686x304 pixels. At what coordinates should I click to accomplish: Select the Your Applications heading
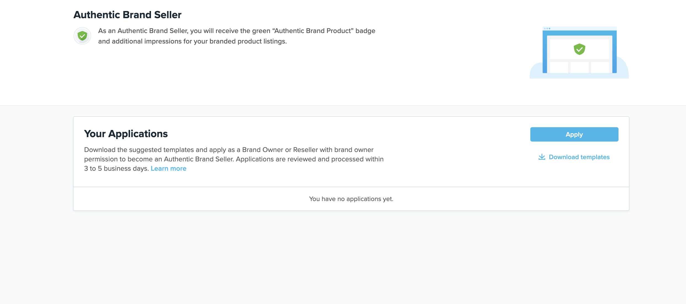126,134
